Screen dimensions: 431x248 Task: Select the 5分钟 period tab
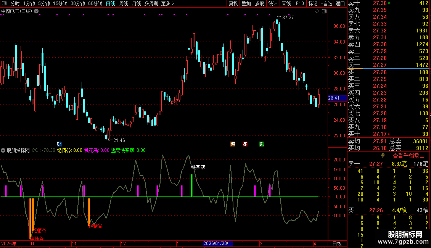click(x=44, y=3)
